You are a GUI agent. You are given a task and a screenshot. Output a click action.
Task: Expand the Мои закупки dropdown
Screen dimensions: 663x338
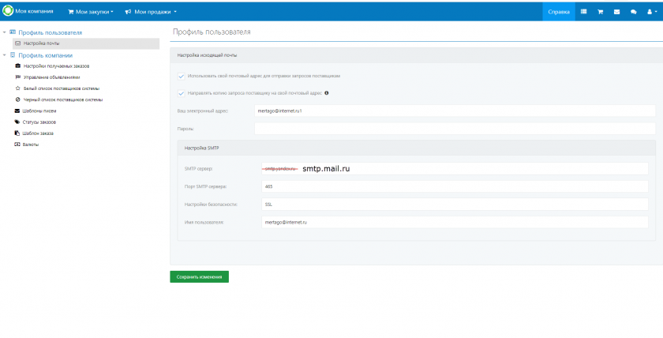click(91, 12)
